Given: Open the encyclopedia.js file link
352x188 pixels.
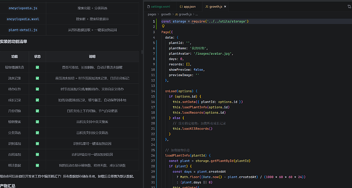Looking at the screenshot, I should point(23,8).
